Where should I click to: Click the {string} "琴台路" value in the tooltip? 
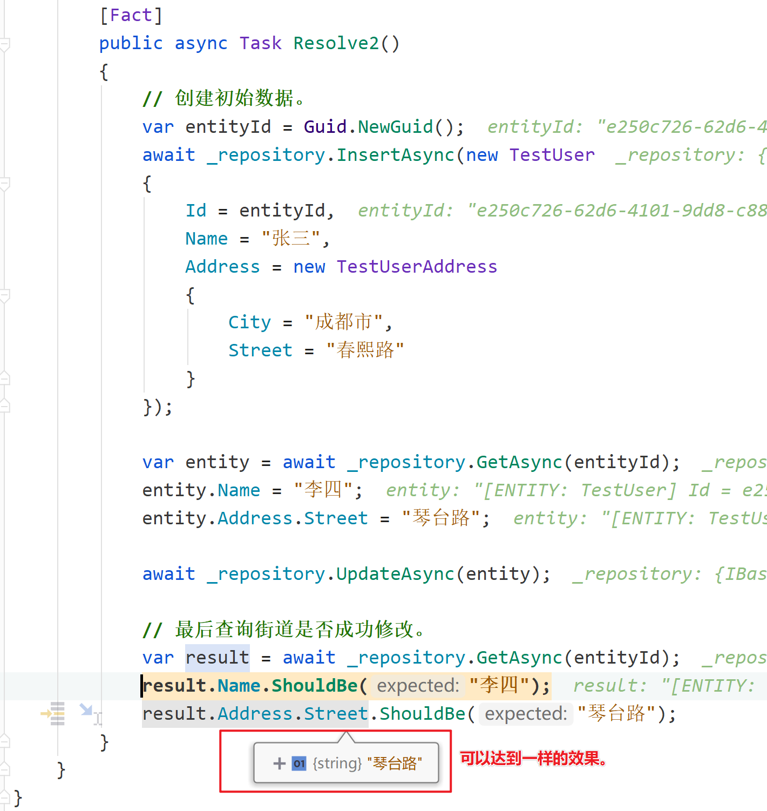tap(367, 763)
